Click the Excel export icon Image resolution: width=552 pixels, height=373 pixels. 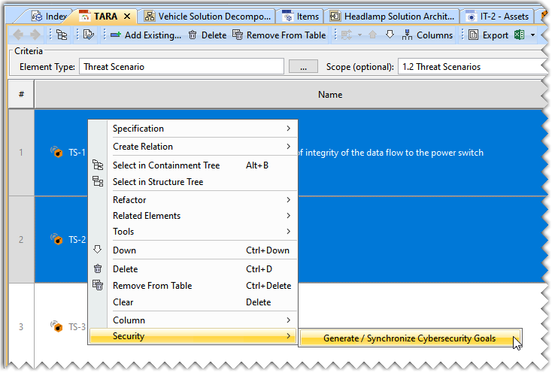pyautogui.click(x=520, y=35)
